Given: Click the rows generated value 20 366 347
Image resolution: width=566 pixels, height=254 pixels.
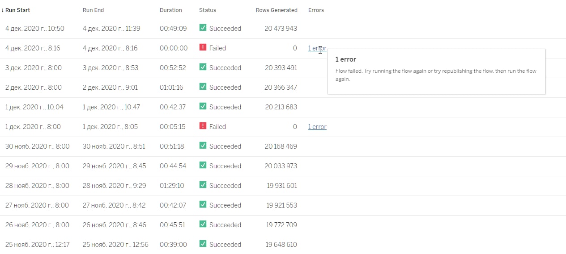Looking at the screenshot, I should 281,87.
